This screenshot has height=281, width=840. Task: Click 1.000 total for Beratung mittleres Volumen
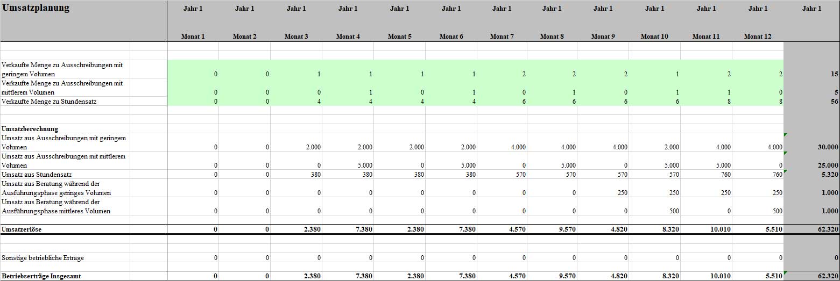[830, 211]
